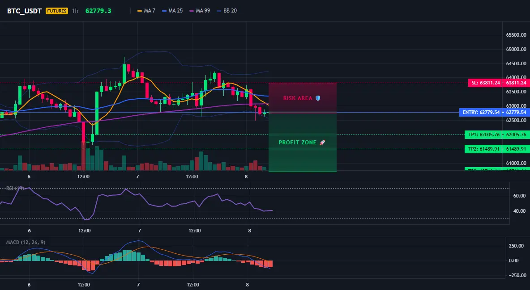
Task: Click the 250.00 label on MACD axis
Action: click(x=516, y=246)
